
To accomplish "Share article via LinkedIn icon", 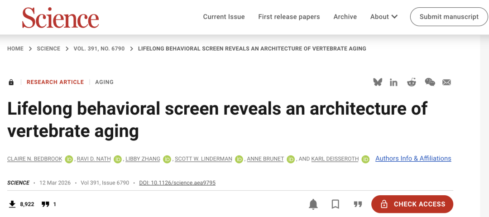I will [393, 82].
